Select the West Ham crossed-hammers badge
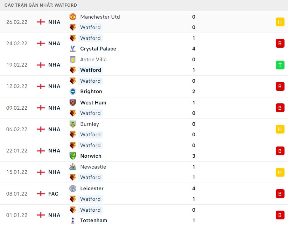288x225 pixels. tap(73, 102)
